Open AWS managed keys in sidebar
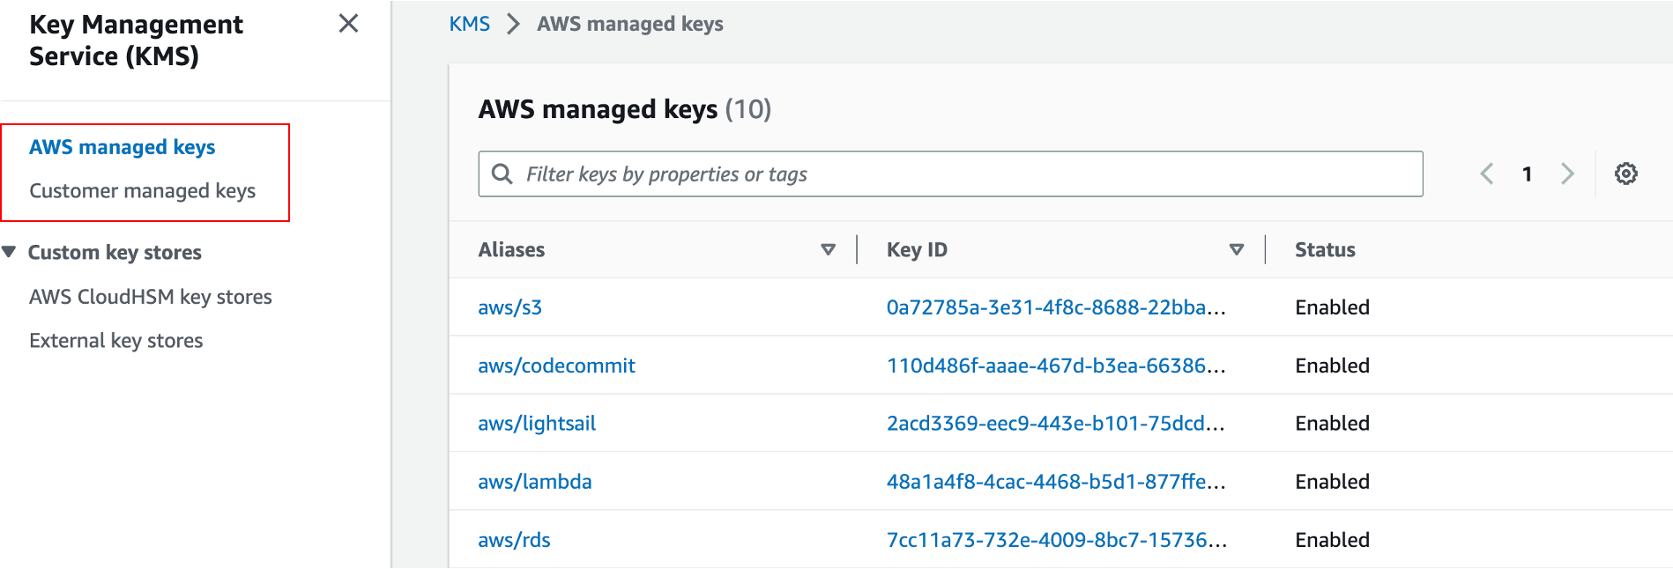The width and height of the screenshot is (1673, 569). coord(122,147)
